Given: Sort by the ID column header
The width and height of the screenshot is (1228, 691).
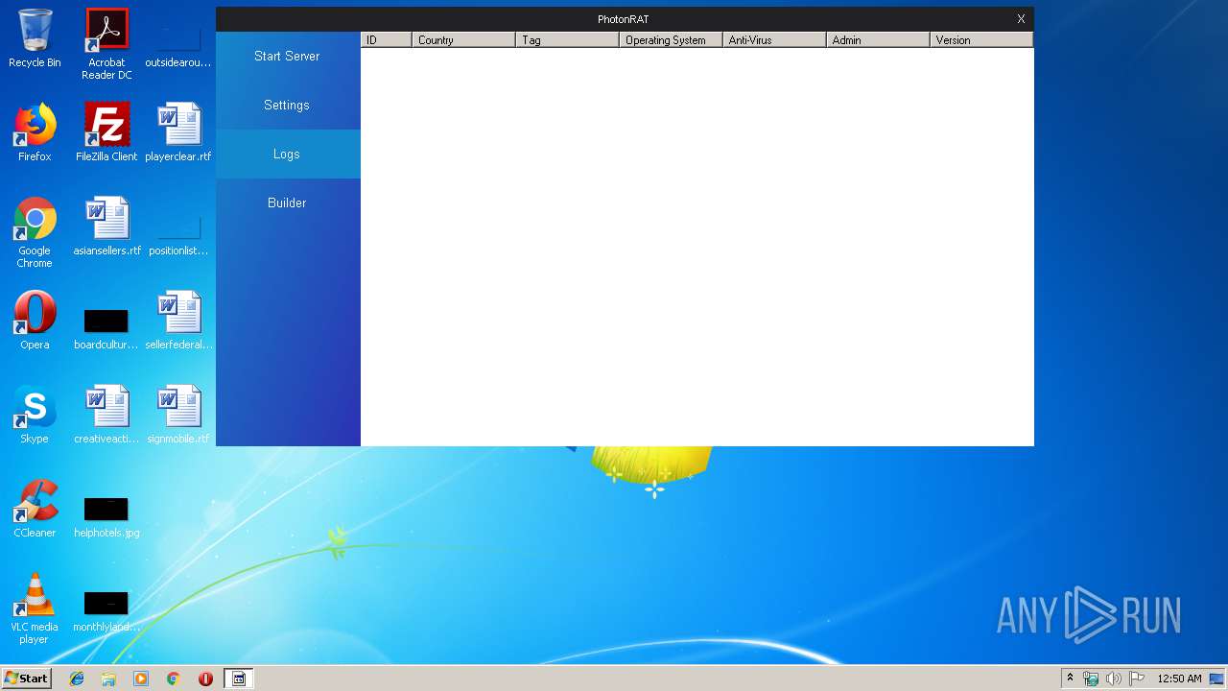Looking at the screenshot, I should tap(387, 40).
